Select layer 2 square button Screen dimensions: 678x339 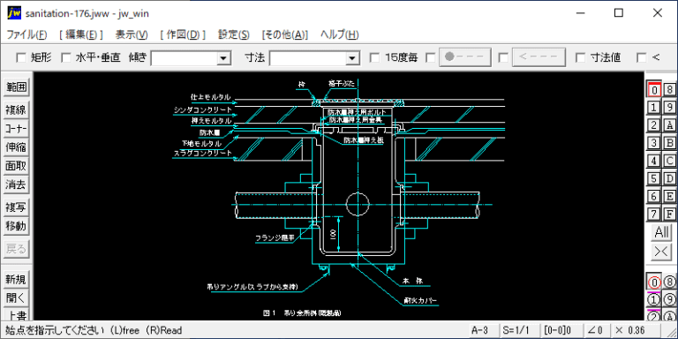[x=654, y=125]
